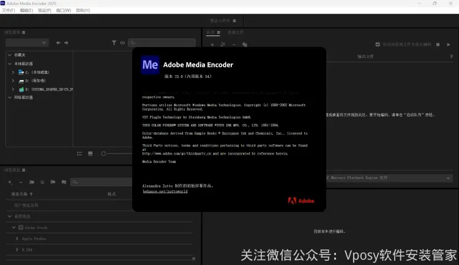This screenshot has height=265, width=459.
Task: Toggle the directory viewers eye icon
Action: (122, 43)
